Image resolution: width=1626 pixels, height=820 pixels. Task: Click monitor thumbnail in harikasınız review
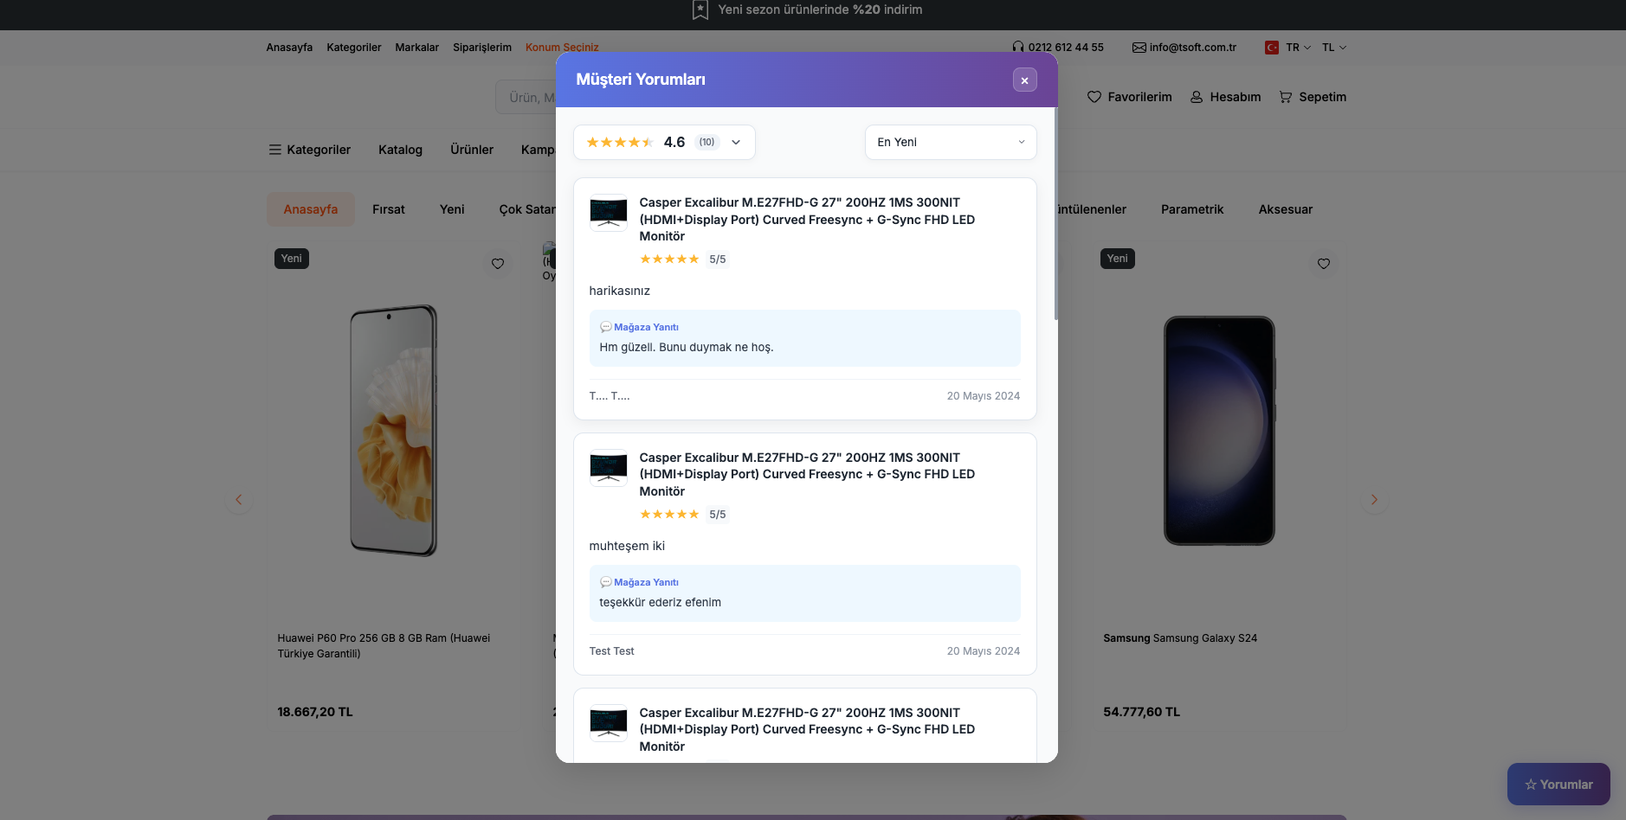tap(609, 213)
